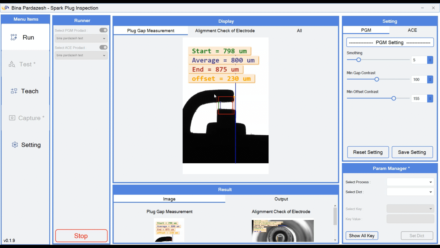Toggle the Select ACE Product switch
Viewport: 440px width, 248px height.
[103, 47]
